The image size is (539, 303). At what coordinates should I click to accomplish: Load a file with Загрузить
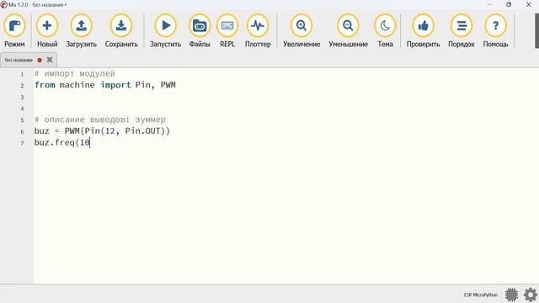pos(81,31)
